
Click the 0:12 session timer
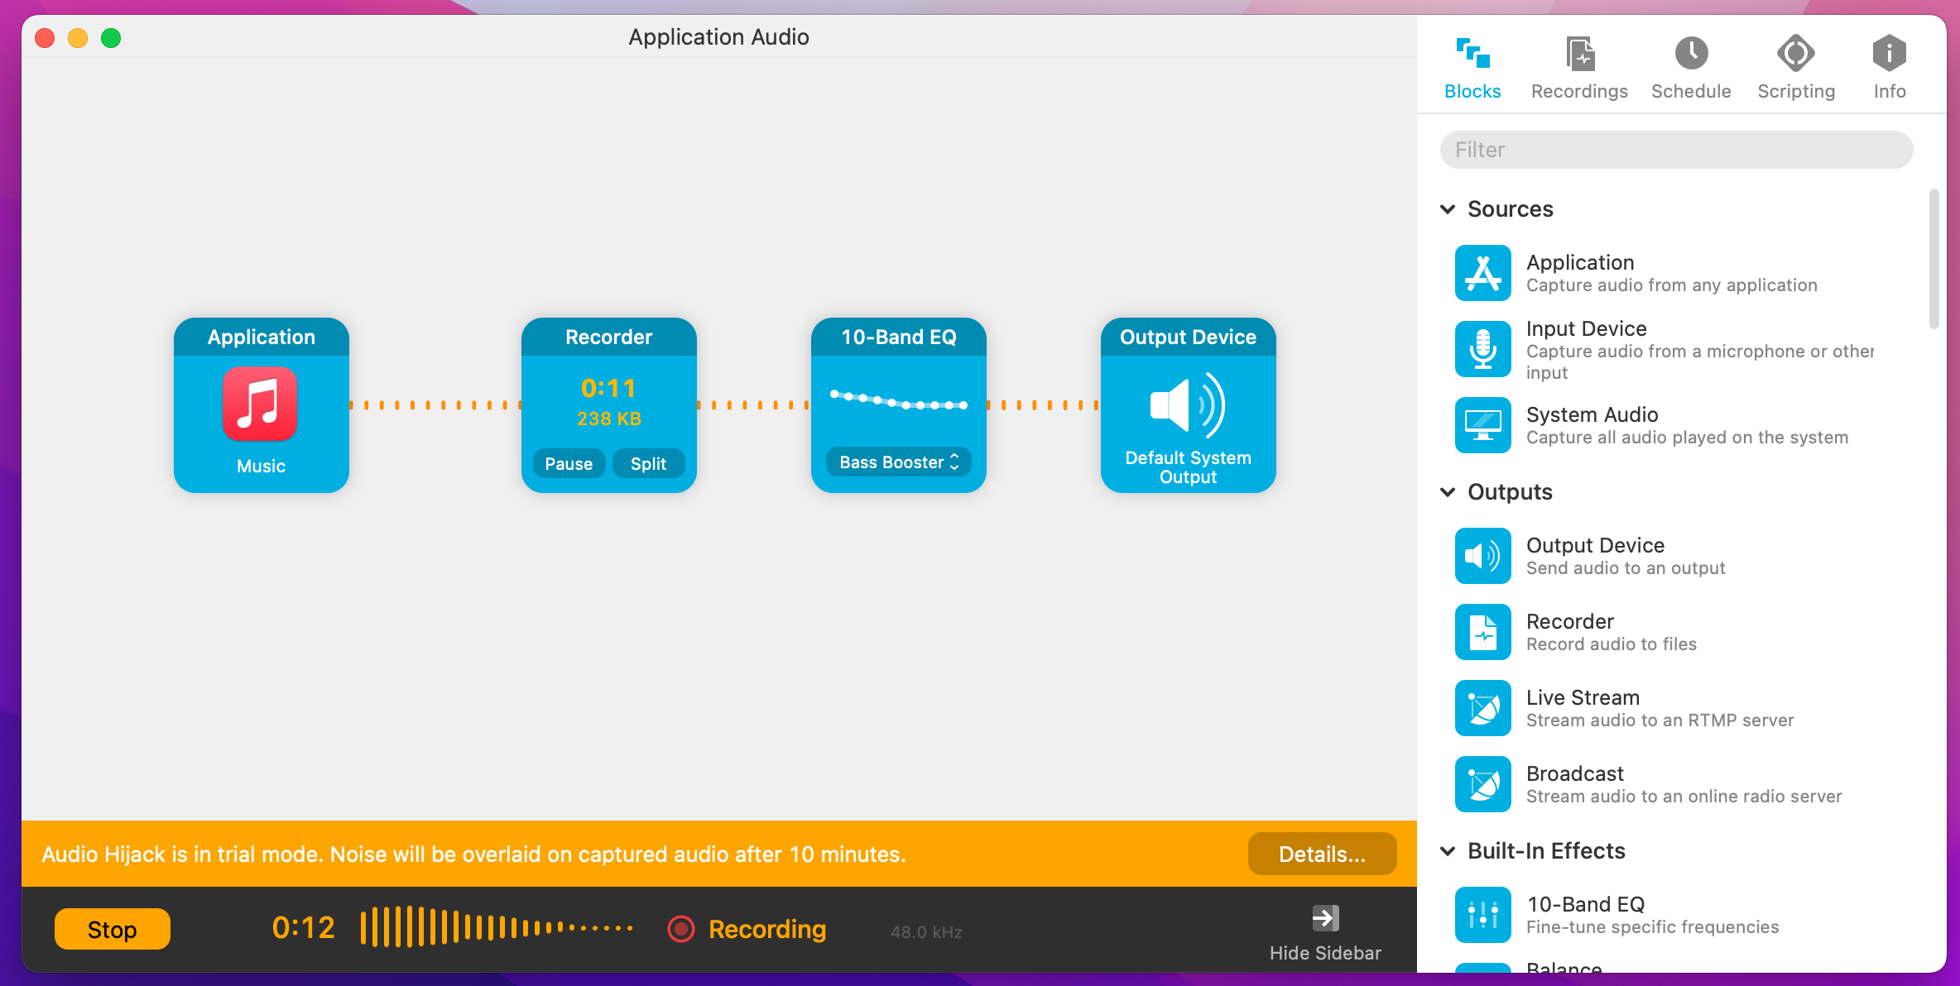click(x=303, y=928)
